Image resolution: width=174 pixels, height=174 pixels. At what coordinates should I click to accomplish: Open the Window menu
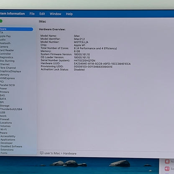(x=56, y=14)
